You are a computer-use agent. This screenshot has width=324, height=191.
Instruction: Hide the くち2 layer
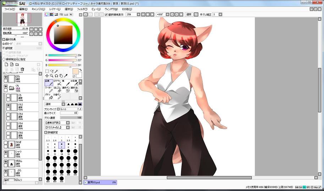(8, 106)
